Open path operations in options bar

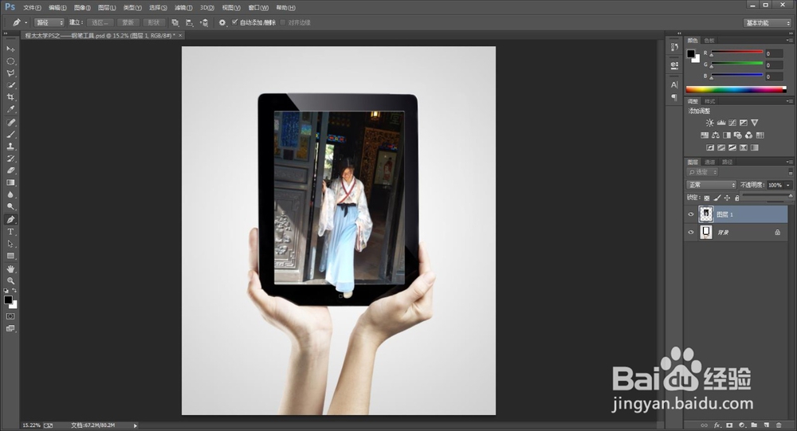(x=175, y=23)
